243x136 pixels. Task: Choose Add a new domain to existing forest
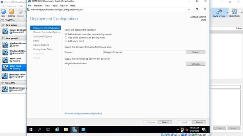click(66, 37)
